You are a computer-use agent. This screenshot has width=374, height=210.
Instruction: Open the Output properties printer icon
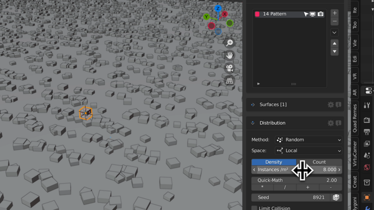pos(367,132)
